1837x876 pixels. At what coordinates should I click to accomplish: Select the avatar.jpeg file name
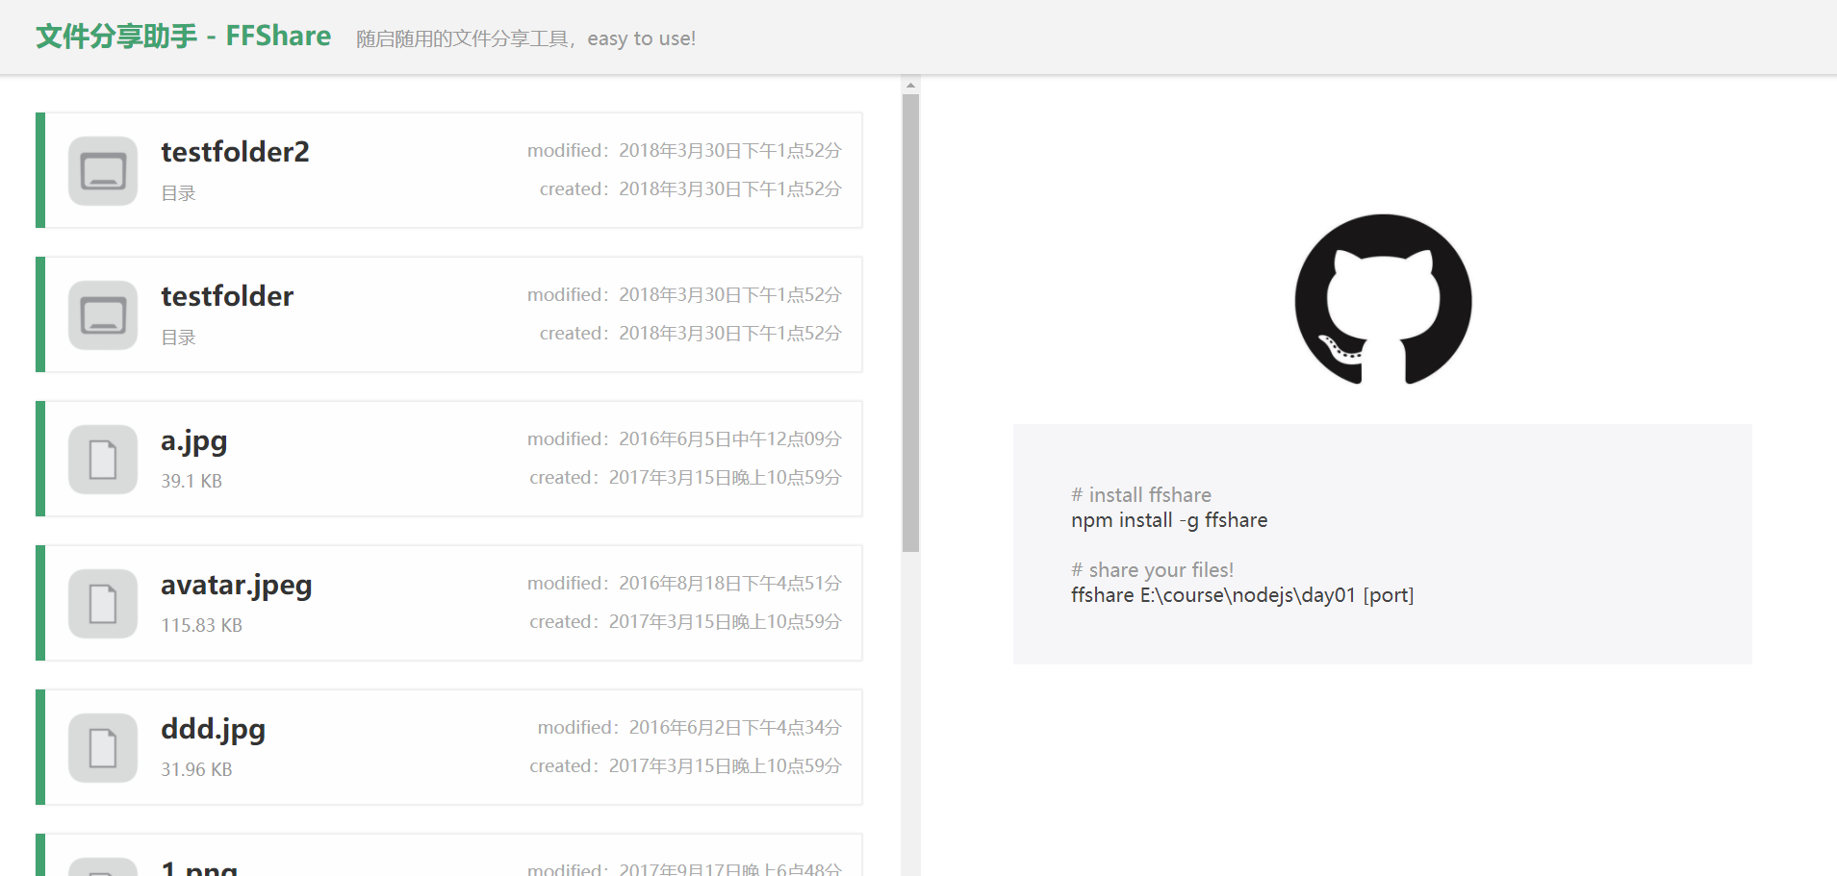[x=236, y=586]
